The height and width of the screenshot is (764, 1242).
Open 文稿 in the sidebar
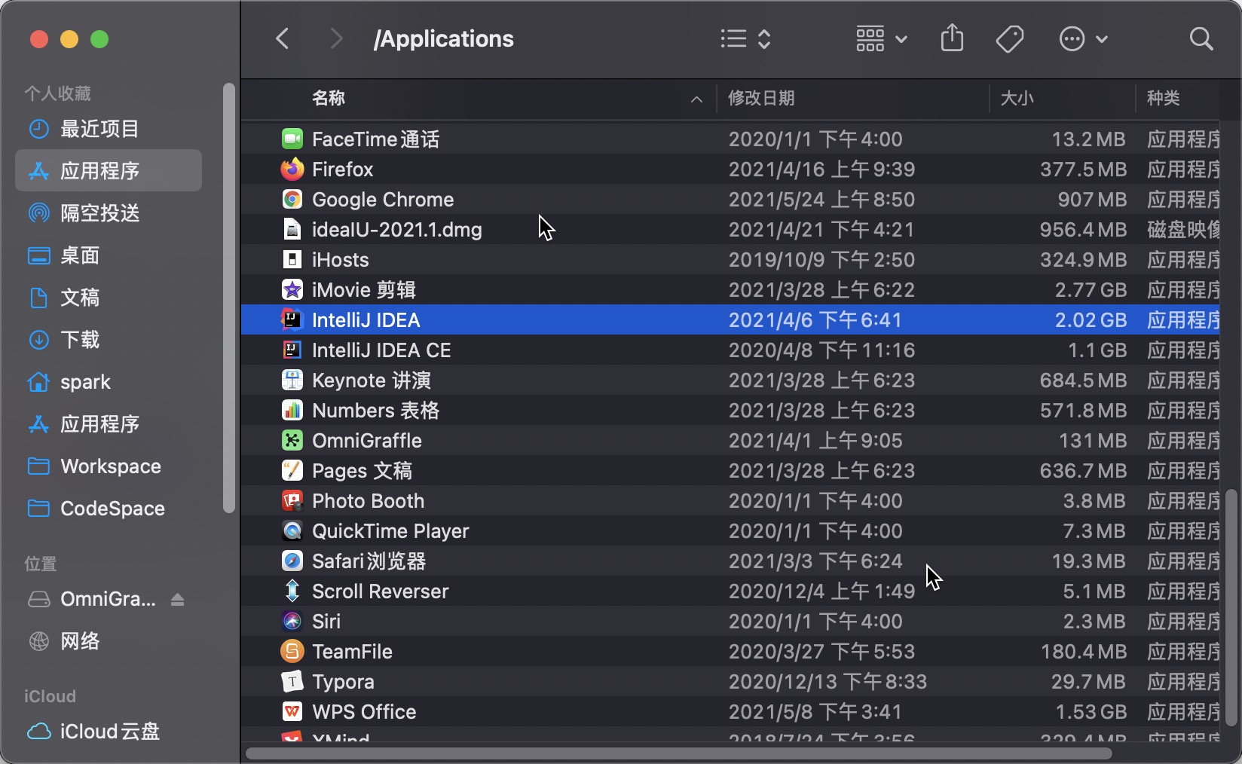click(109, 298)
